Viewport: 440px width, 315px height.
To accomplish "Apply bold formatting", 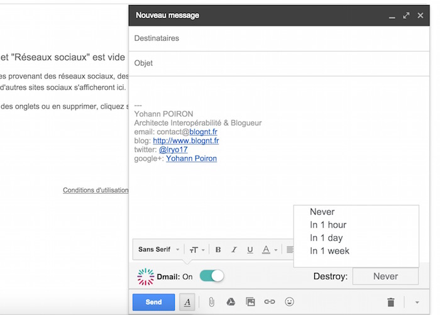I will click(x=218, y=250).
